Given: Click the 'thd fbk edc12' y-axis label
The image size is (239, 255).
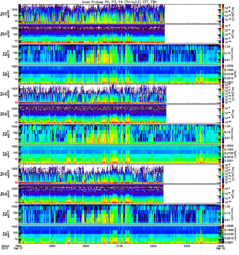Looking at the screenshot, I should click(6, 134).
